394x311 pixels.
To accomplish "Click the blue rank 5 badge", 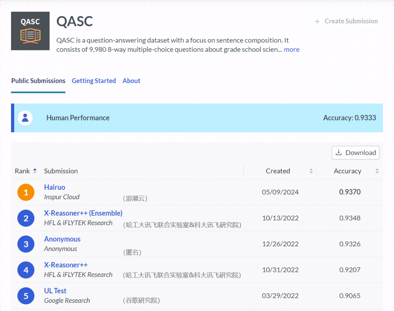I will point(26,296).
